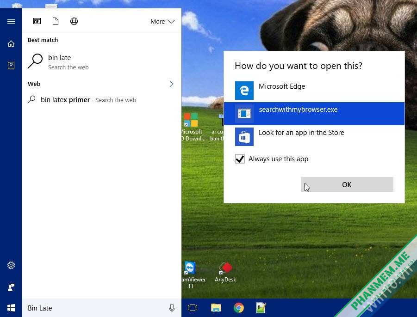Open Cortana Feedback icon

(11, 287)
